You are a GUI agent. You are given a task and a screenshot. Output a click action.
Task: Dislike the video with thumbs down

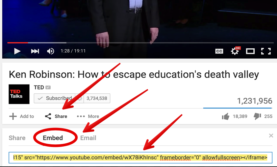tap(257, 116)
